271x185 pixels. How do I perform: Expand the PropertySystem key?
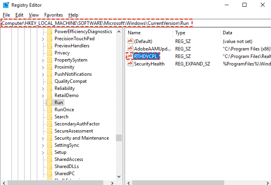(43, 60)
